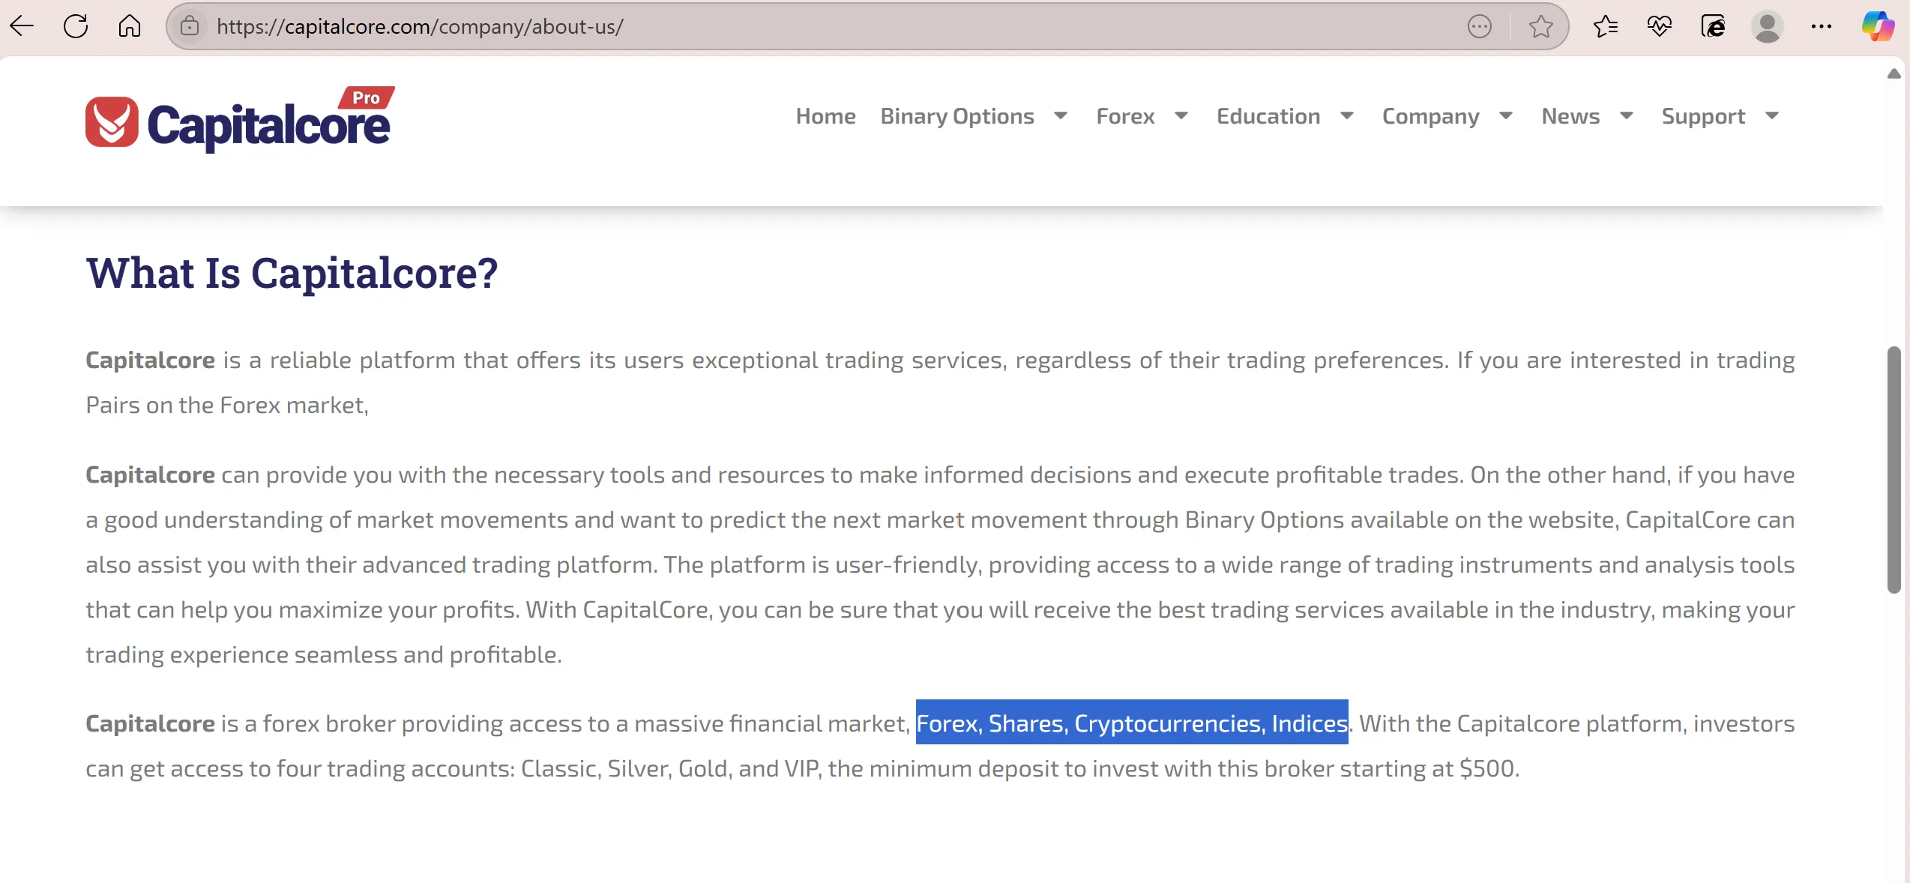Expand the News dropdown arrow
Image resolution: width=1910 pixels, height=883 pixels.
pyautogui.click(x=1627, y=116)
